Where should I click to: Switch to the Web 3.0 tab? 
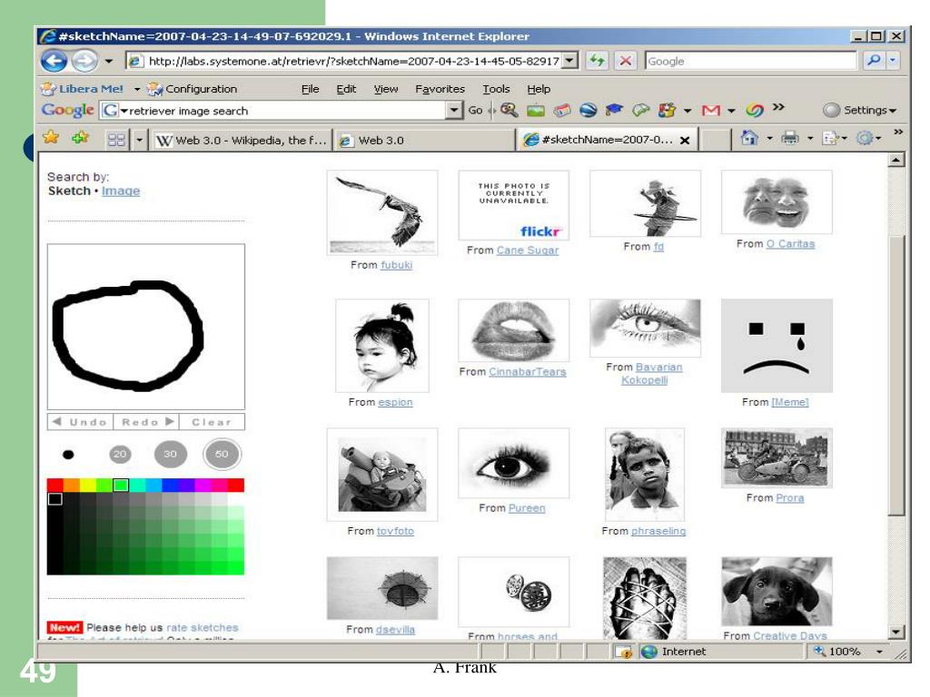(423, 141)
